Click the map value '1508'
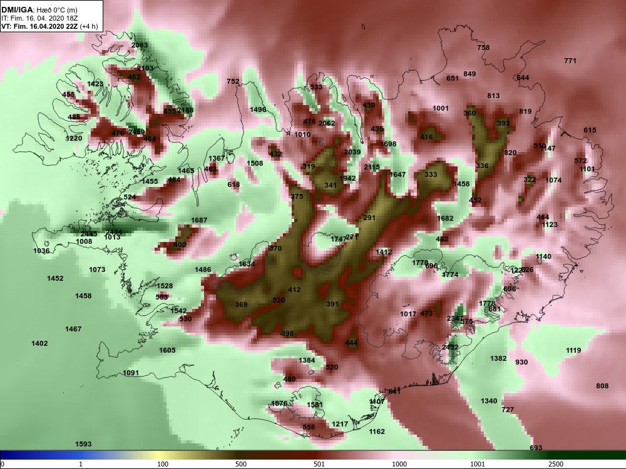This screenshot has width=626, height=469. (255, 163)
